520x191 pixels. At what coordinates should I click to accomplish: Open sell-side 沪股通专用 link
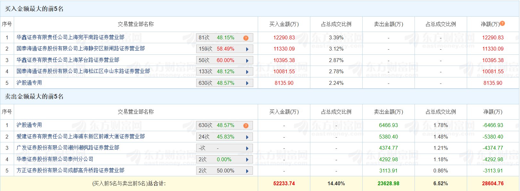click(29, 125)
